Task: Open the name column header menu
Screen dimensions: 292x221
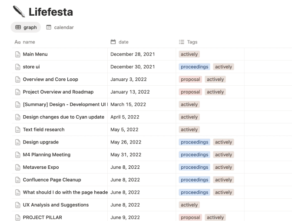Action: click(x=29, y=42)
